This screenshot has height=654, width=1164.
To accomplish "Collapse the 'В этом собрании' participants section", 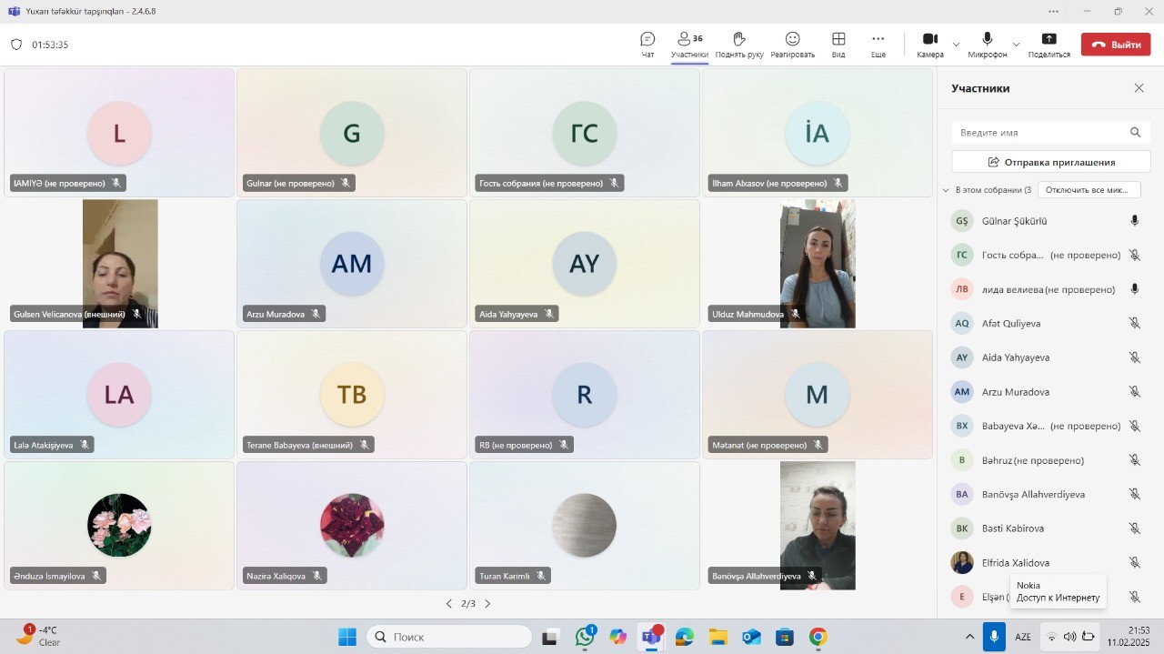I will tap(946, 190).
